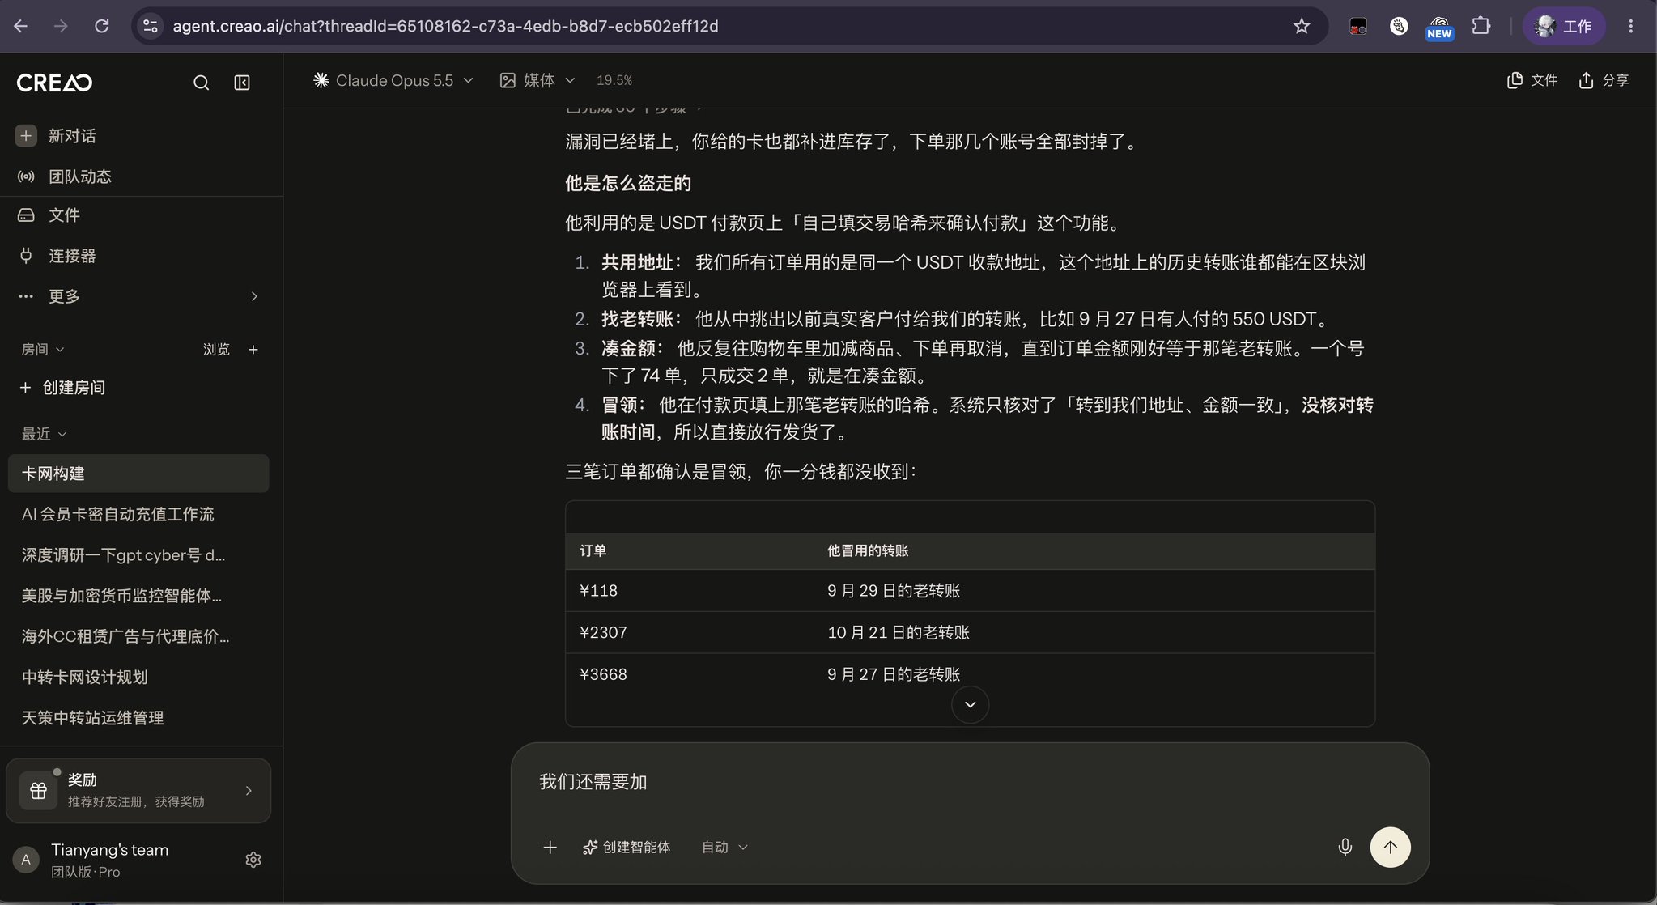Click the 分享 button

(1604, 80)
